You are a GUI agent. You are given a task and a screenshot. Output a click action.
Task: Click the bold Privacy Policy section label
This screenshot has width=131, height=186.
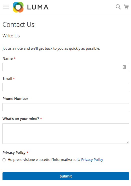tap(14, 153)
